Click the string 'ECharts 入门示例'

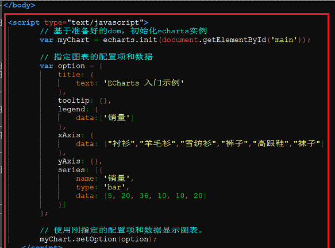tap(143, 83)
